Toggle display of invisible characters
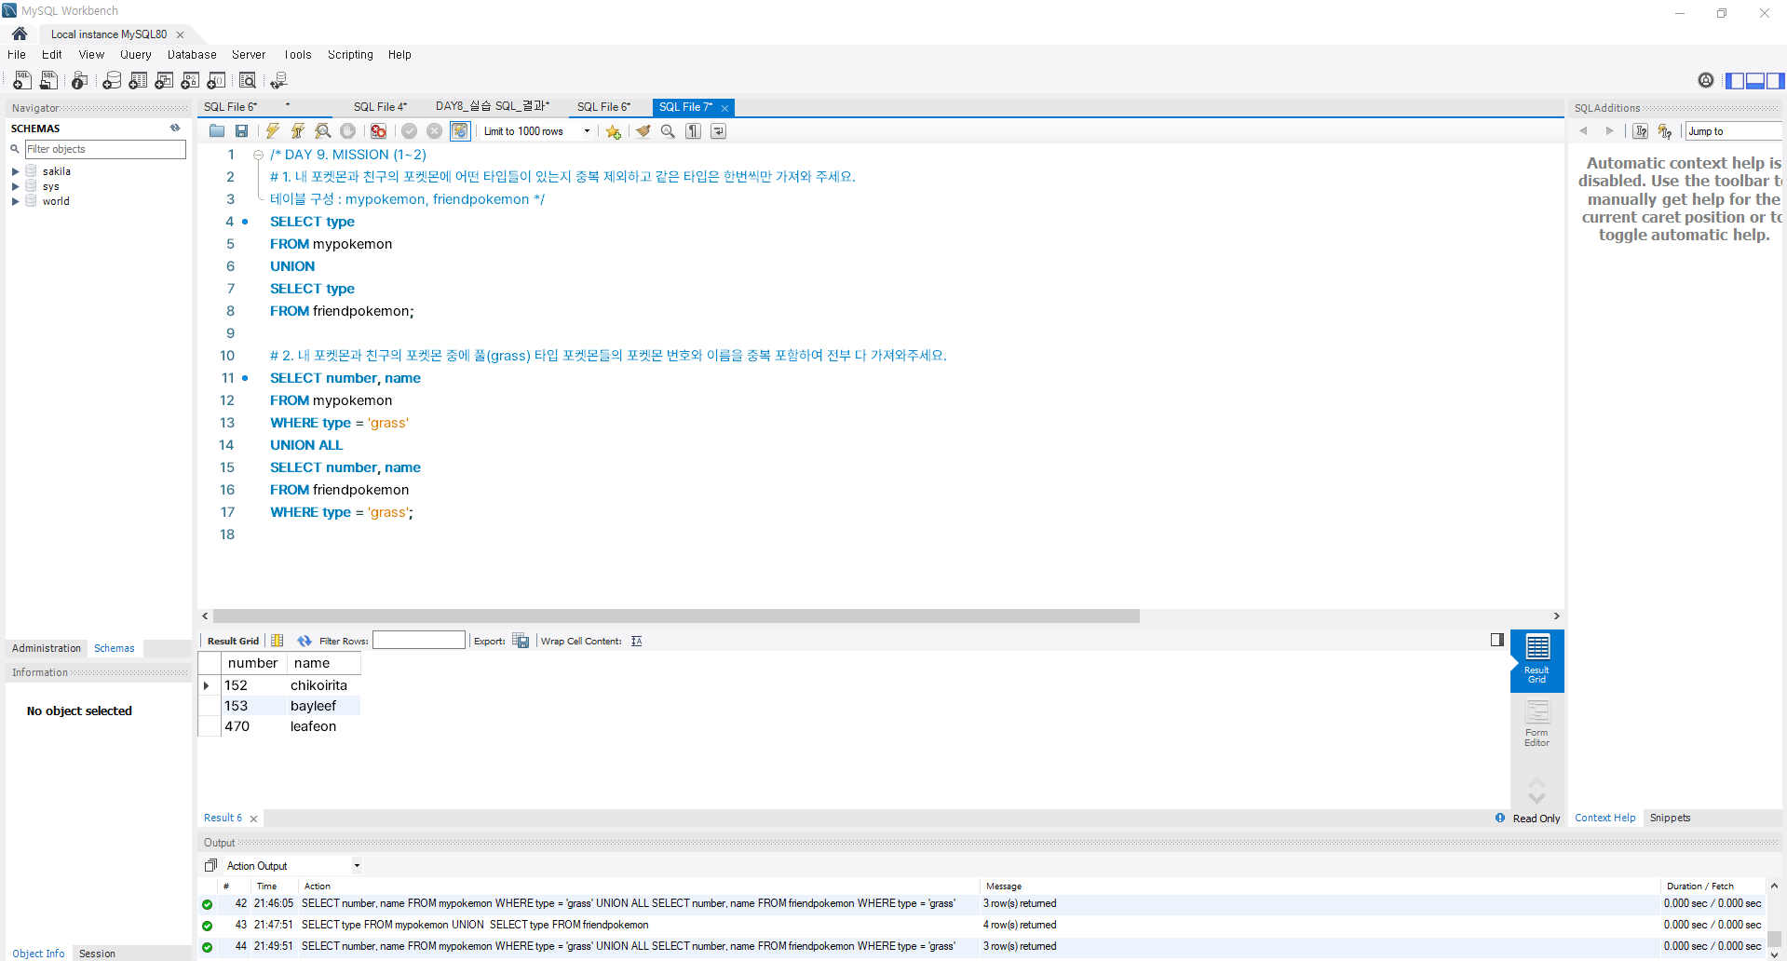Viewport: 1787px width, 961px height. click(693, 131)
